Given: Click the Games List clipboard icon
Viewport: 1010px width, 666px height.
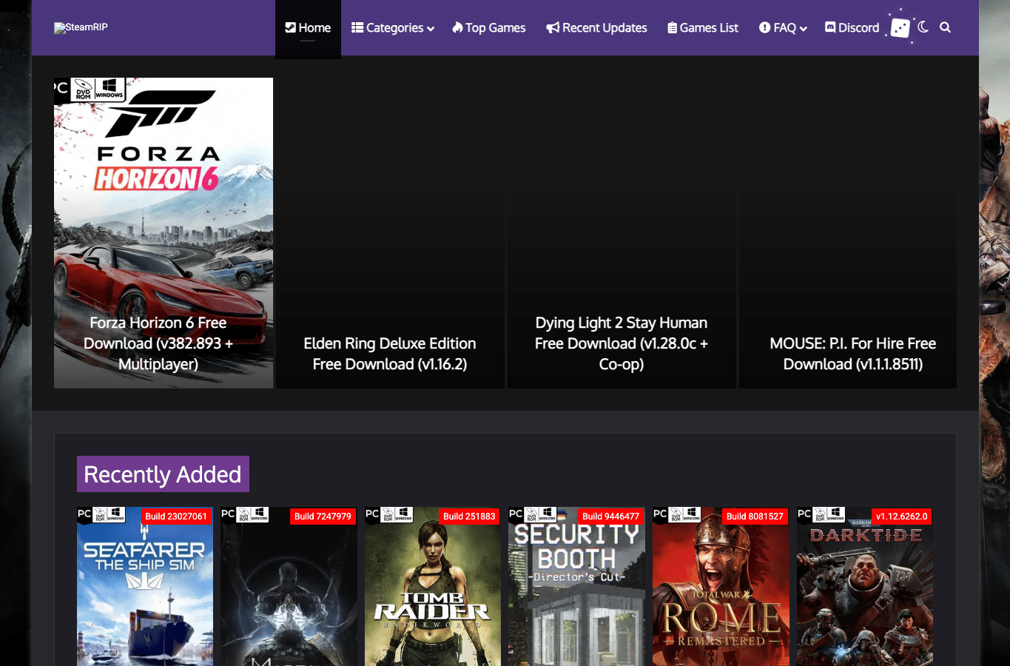Looking at the screenshot, I should coord(673,27).
